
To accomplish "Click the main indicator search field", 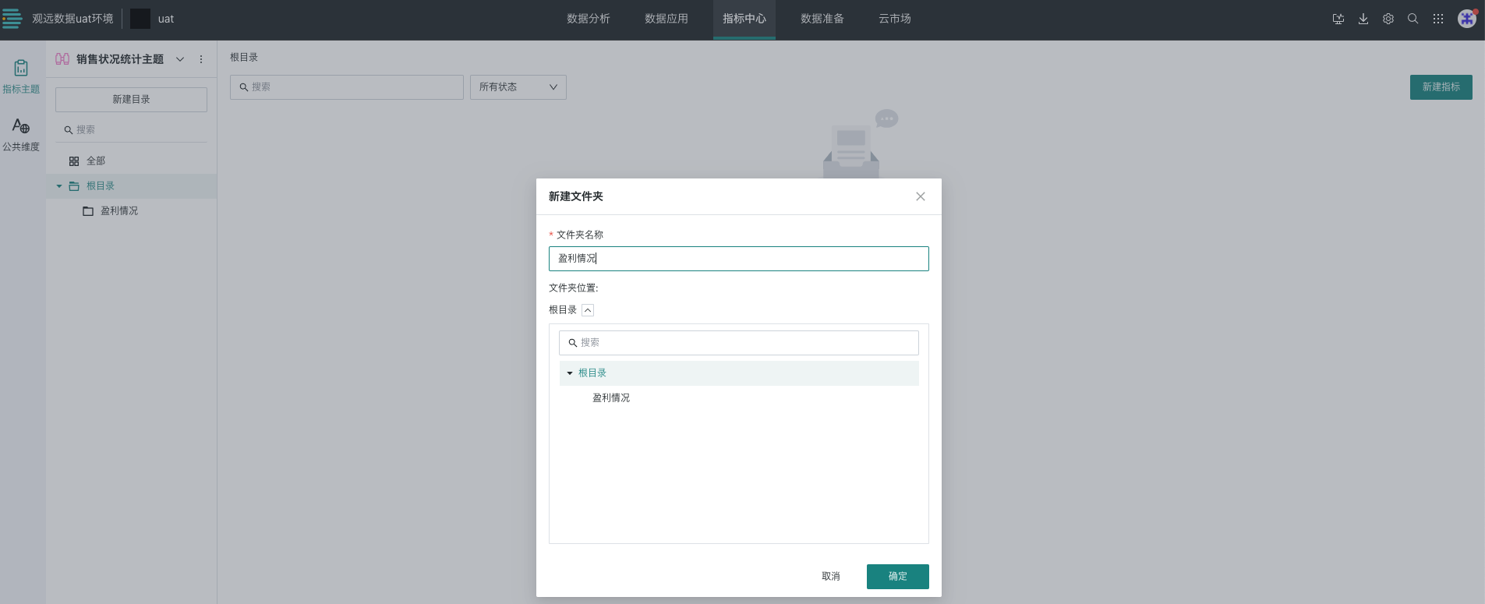I will (x=347, y=87).
